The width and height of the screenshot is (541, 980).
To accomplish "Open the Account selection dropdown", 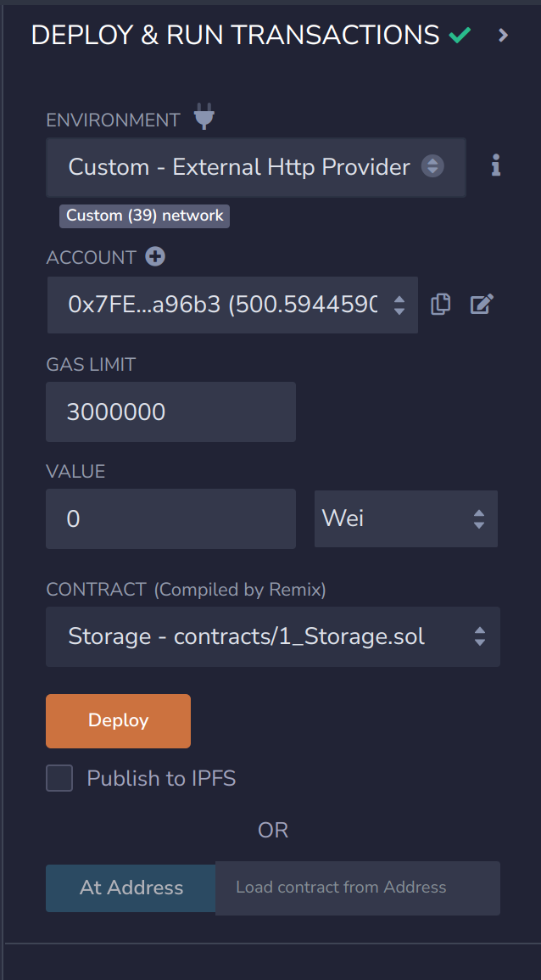I will [231, 305].
